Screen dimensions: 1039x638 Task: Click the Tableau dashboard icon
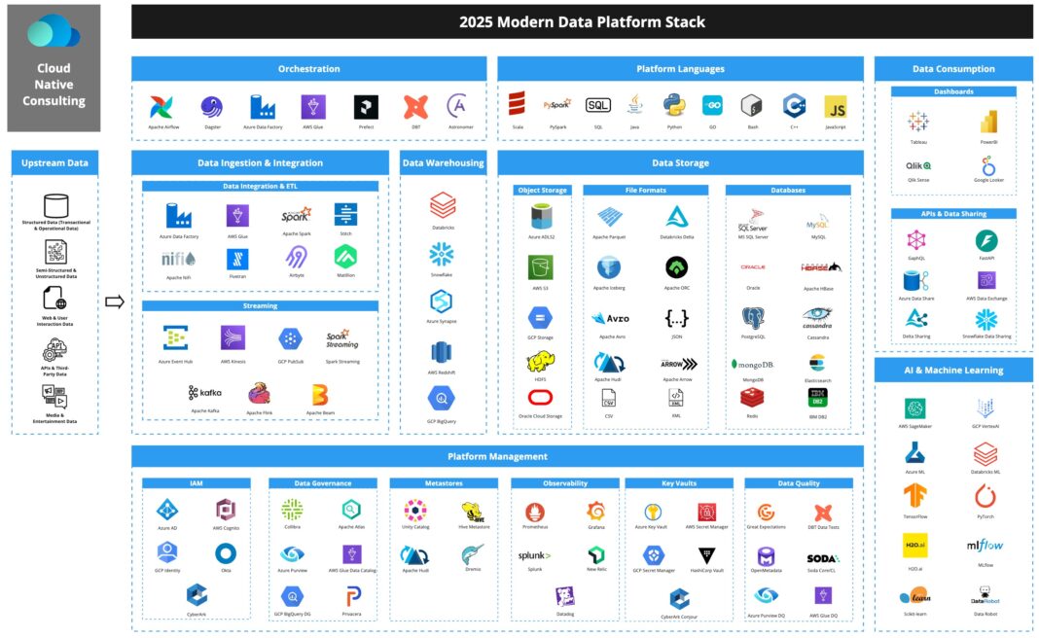pyautogui.click(x=917, y=122)
